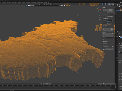Click the play animation button in timeline

(48, 84)
